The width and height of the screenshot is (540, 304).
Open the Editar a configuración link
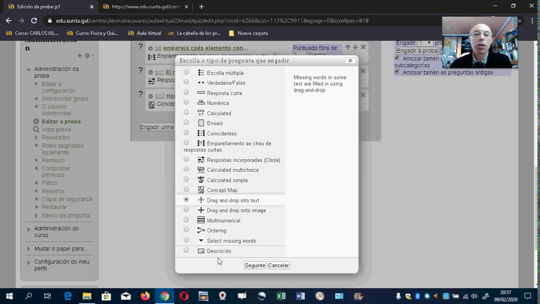pos(59,87)
